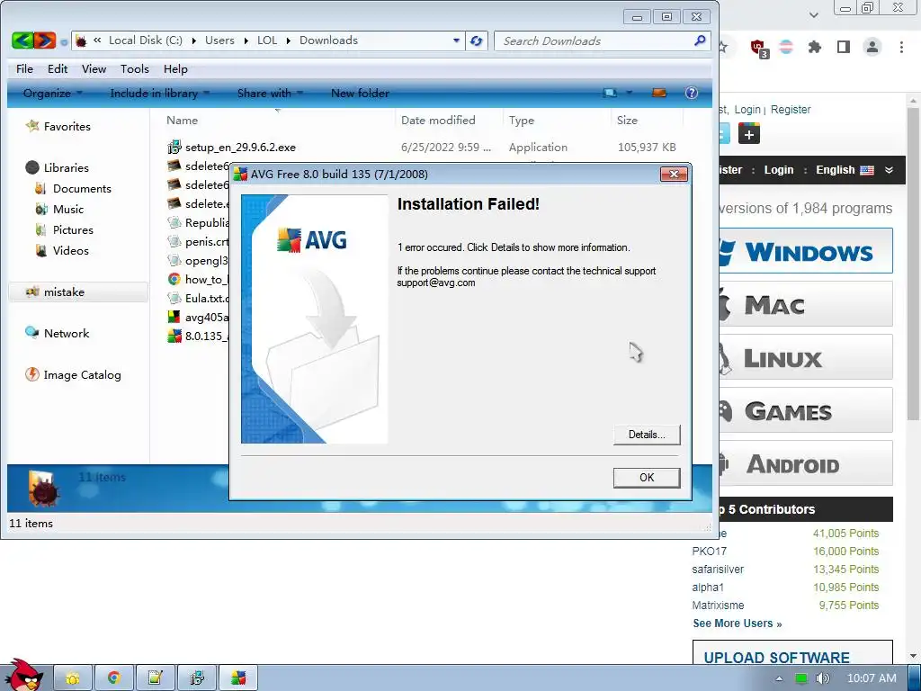Toggle the preview pane icon in Explorer toolbar
The height and width of the screenshot is (691, 921).
pos(659,93)
